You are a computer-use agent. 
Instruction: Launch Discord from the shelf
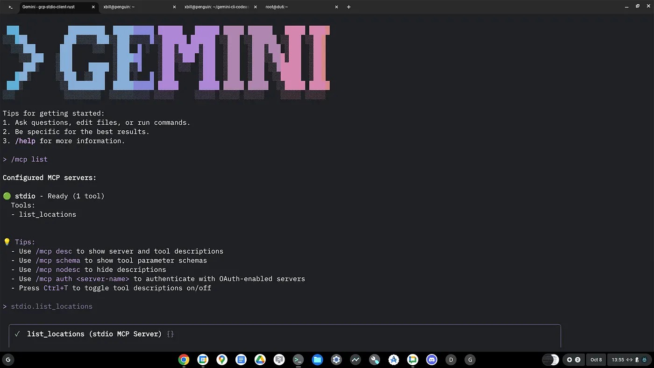click(432, 360)
